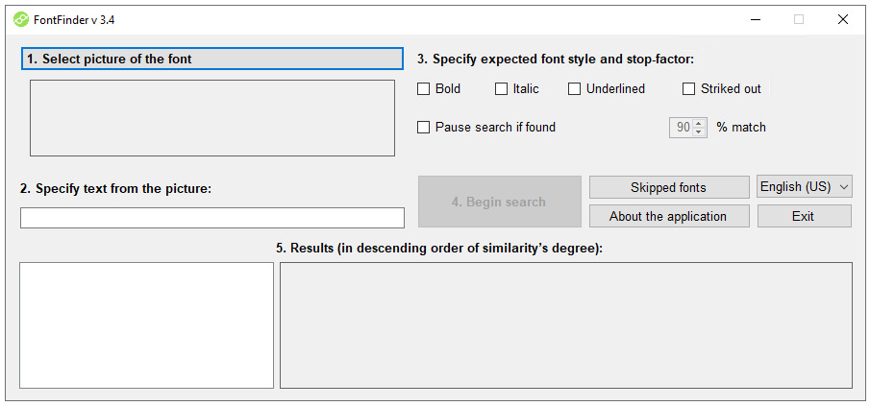The image size is (870, 406).
Task: Open the Skipped fonts list
Action: (669, 187)
